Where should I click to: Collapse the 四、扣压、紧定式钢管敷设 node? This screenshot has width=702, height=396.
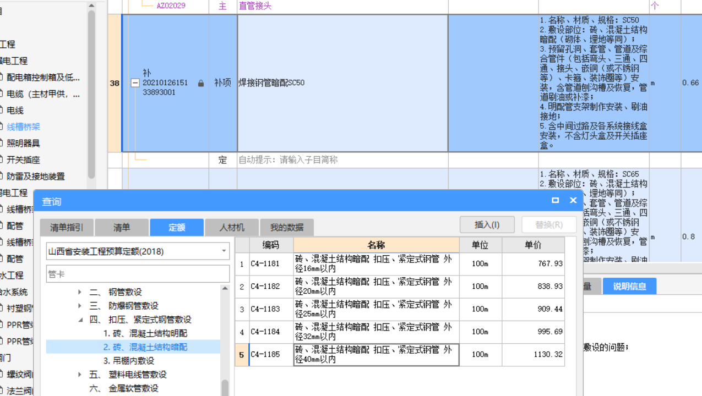tap(79, 320)
